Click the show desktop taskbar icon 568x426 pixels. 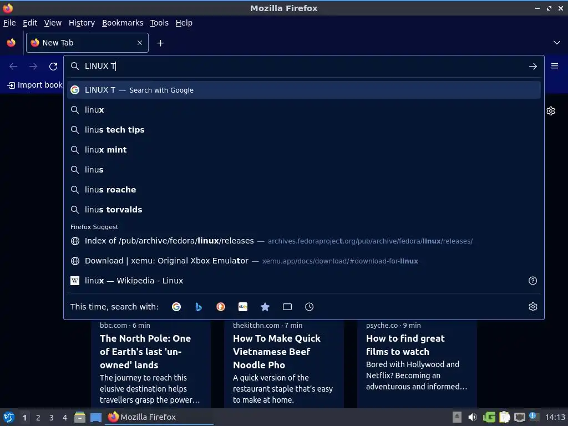click(95, 417)
